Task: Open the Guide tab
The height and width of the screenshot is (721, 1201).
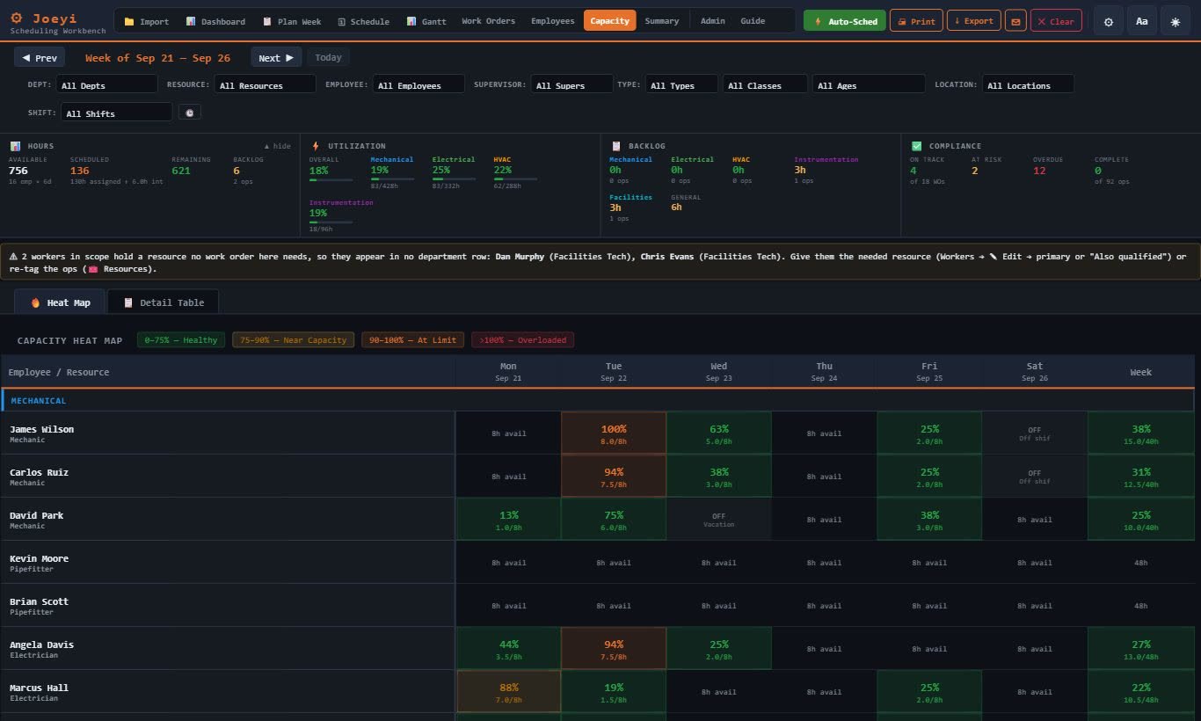Action: tap(753, 21)
